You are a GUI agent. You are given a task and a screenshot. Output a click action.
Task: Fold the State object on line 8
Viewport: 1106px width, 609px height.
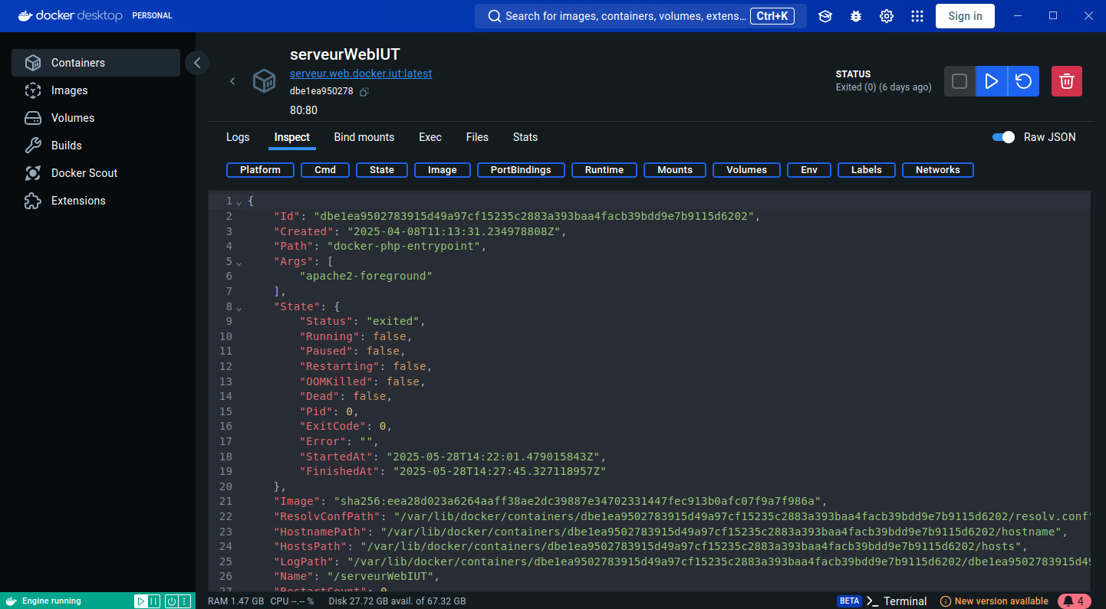(239, 308)
